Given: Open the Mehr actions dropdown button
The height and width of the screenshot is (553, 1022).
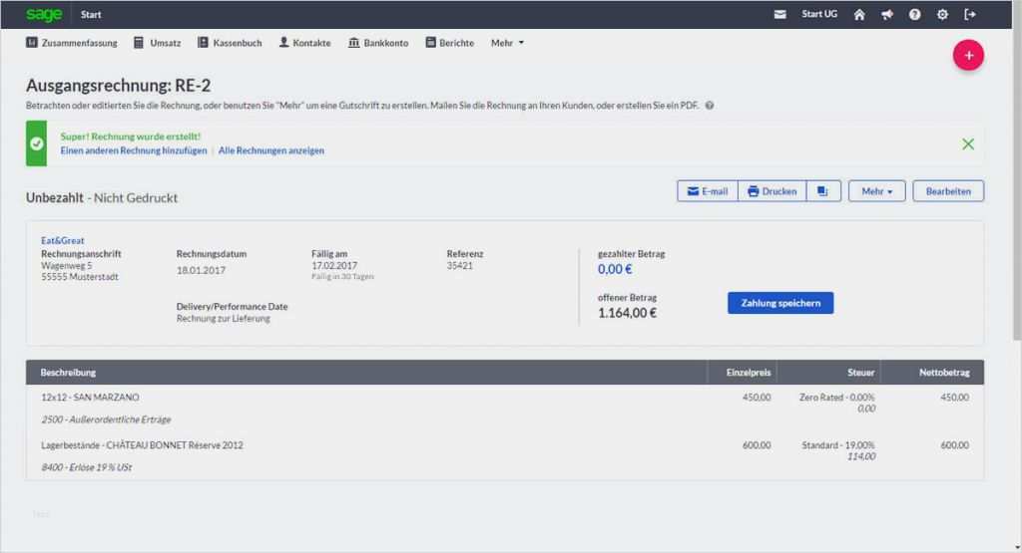Looking at the screenshot, I should (876, 191).
